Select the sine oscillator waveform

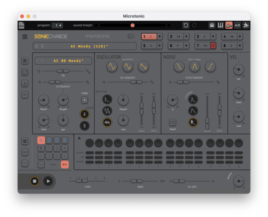coord(112,66)
